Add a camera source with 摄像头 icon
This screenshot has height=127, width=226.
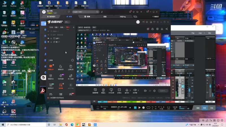[x=103, y=91]
